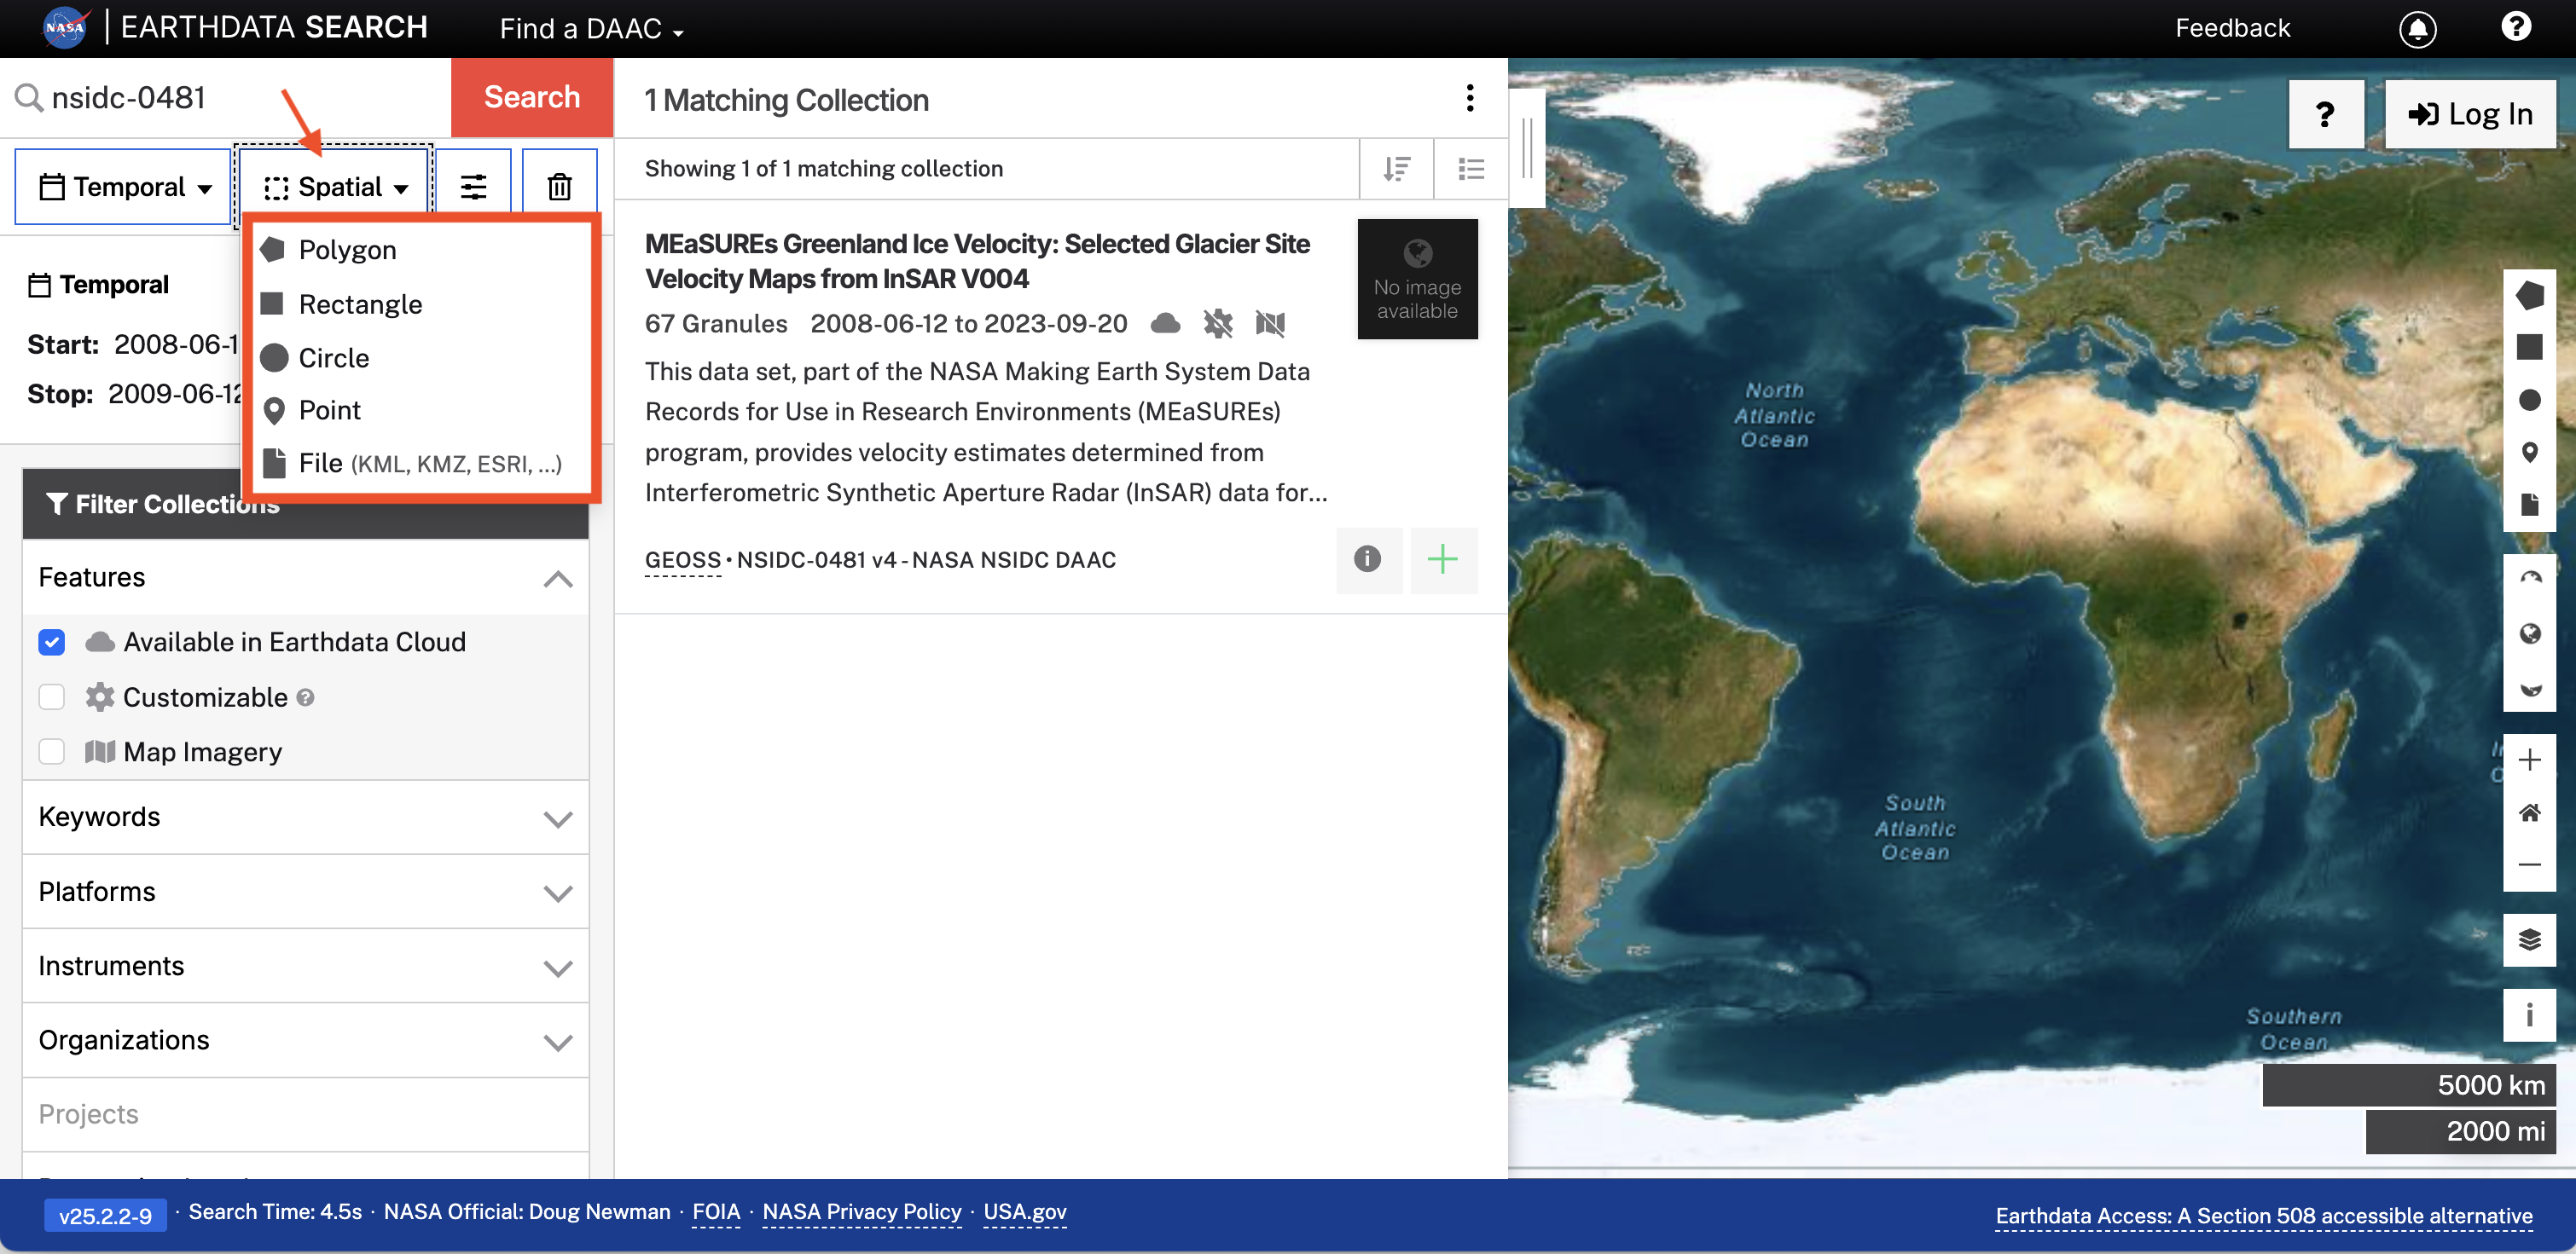Expand the Platforms filter section

[x=305, y=892]
